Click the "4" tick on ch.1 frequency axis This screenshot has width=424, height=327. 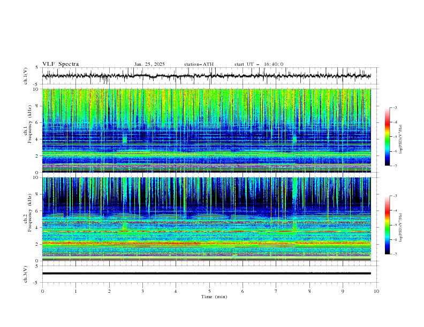(37, 139)
